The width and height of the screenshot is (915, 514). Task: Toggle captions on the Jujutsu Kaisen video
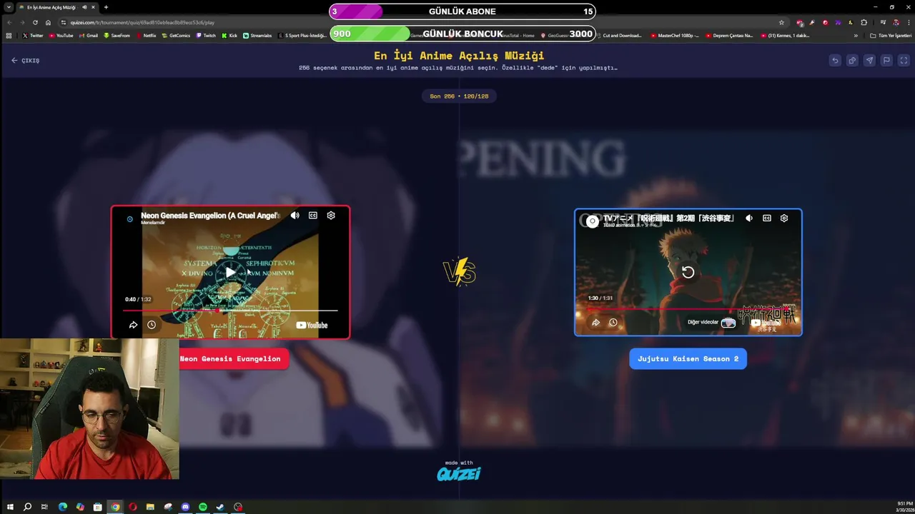pyautogui.click(x=766, y=218)
